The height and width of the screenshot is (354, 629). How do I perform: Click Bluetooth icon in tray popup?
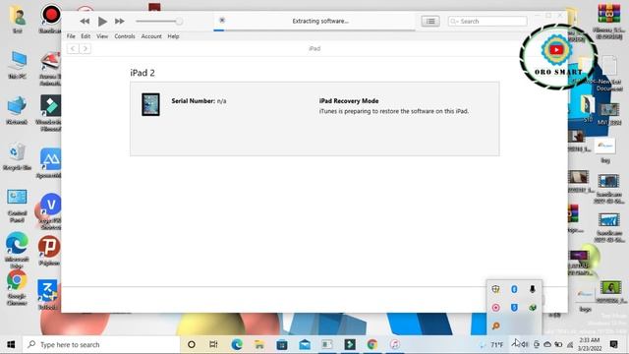pyautogui.click(x=514, y=289)
